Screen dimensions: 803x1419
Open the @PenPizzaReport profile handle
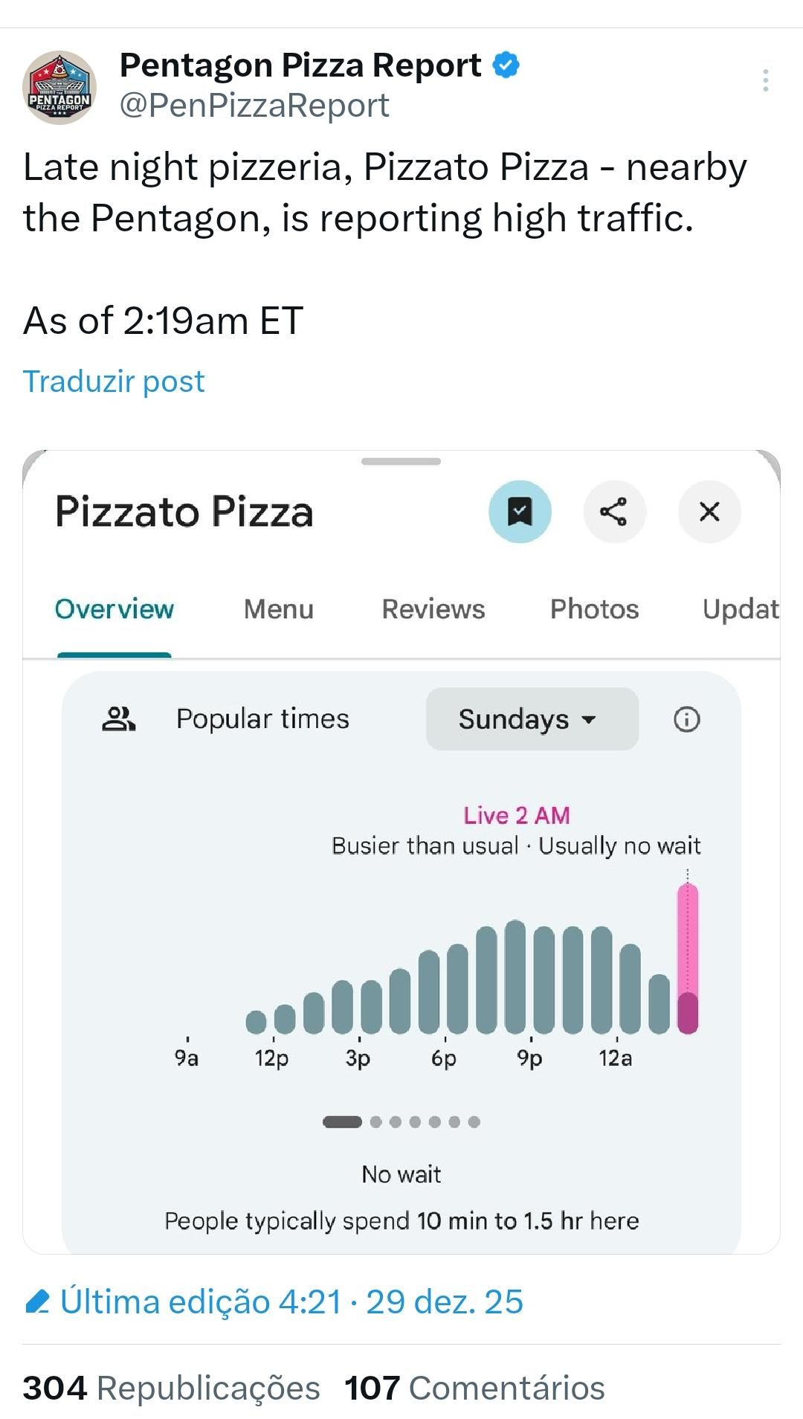[254, 106]
